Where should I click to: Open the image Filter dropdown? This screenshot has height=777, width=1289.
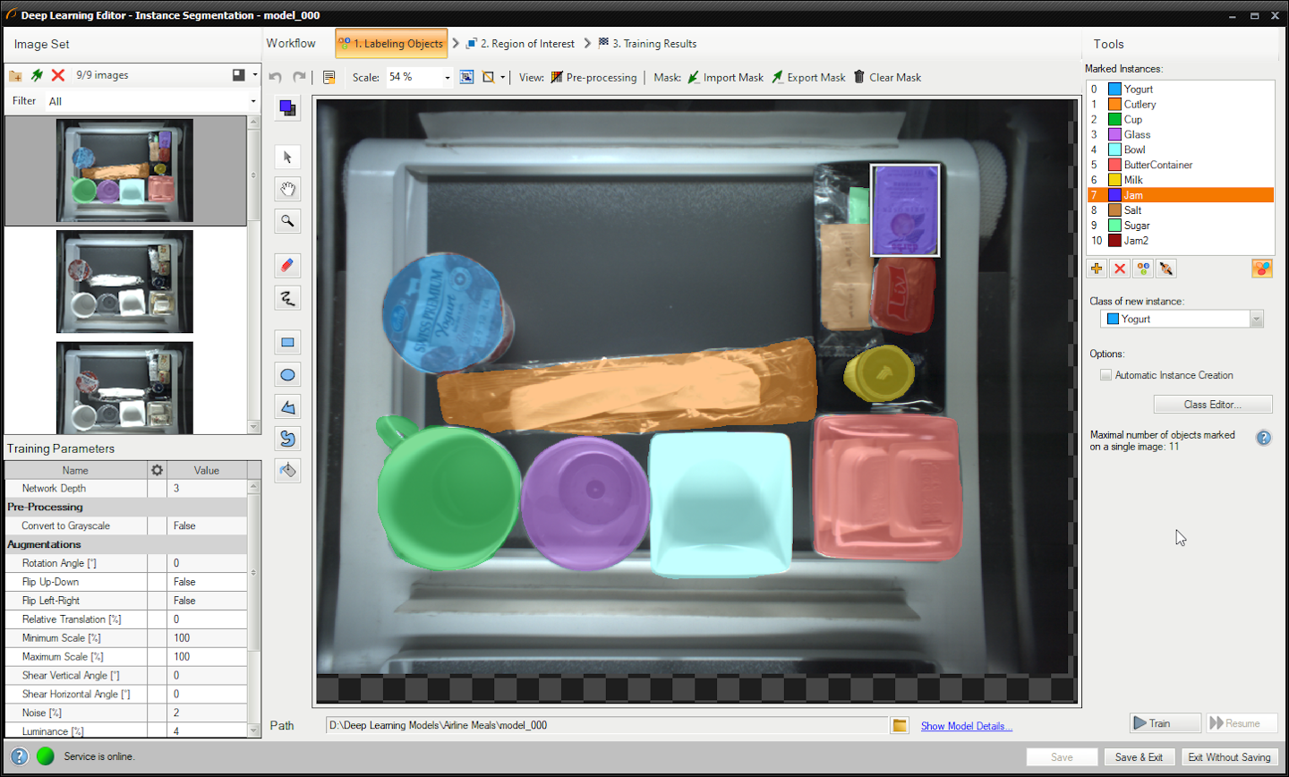(x=252, y=101)
